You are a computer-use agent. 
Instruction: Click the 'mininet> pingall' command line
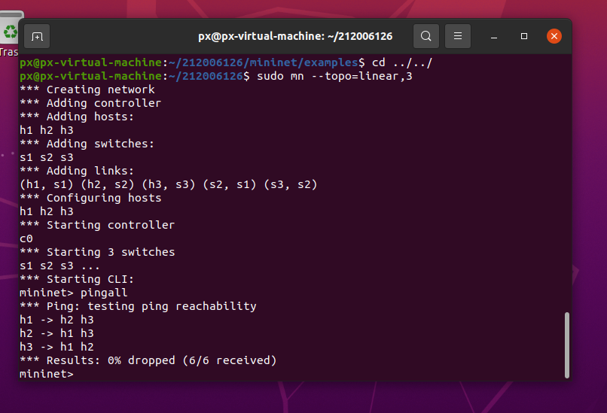pyautogui.click(x=74, y=293)
